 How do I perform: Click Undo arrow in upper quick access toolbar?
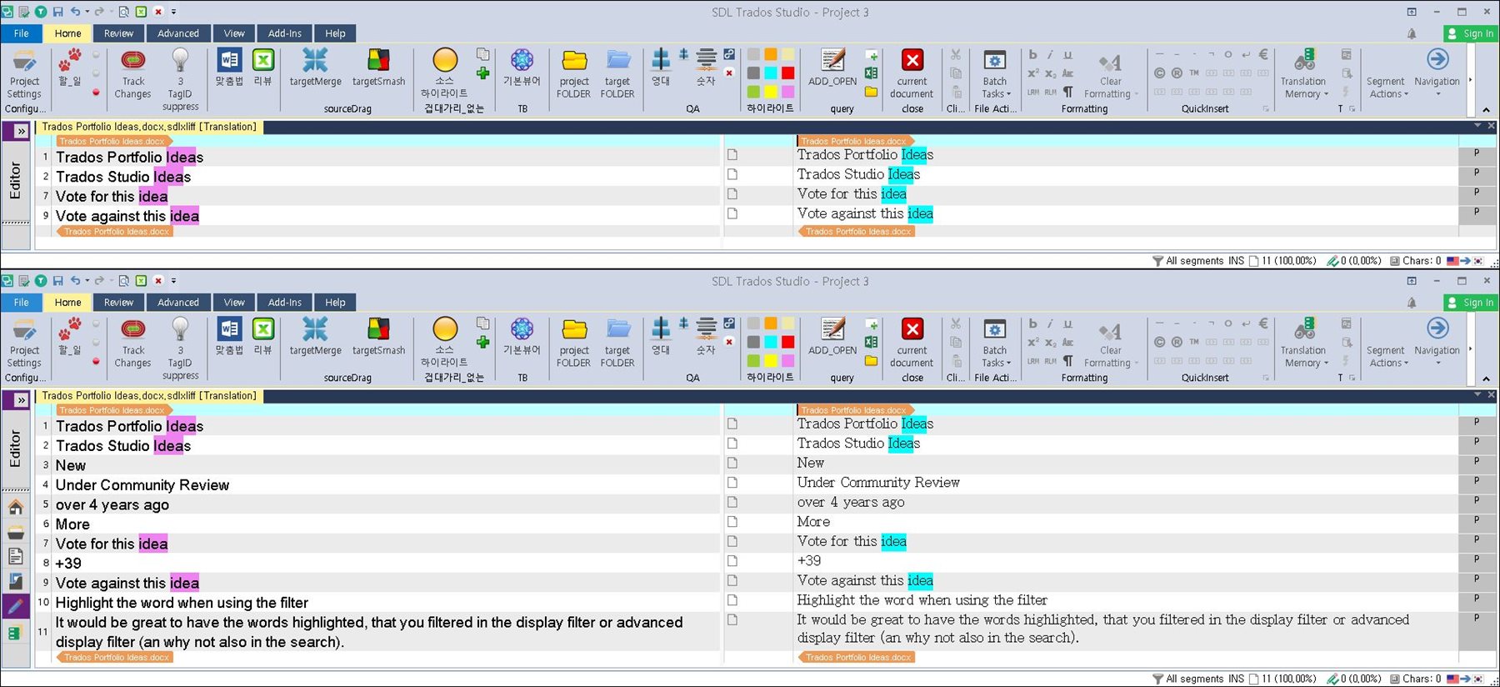coord(75,12)
